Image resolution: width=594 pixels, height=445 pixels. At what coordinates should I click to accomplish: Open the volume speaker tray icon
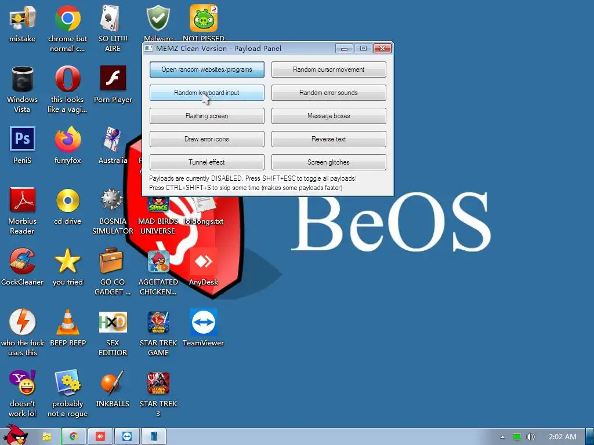tap(531, 437)
